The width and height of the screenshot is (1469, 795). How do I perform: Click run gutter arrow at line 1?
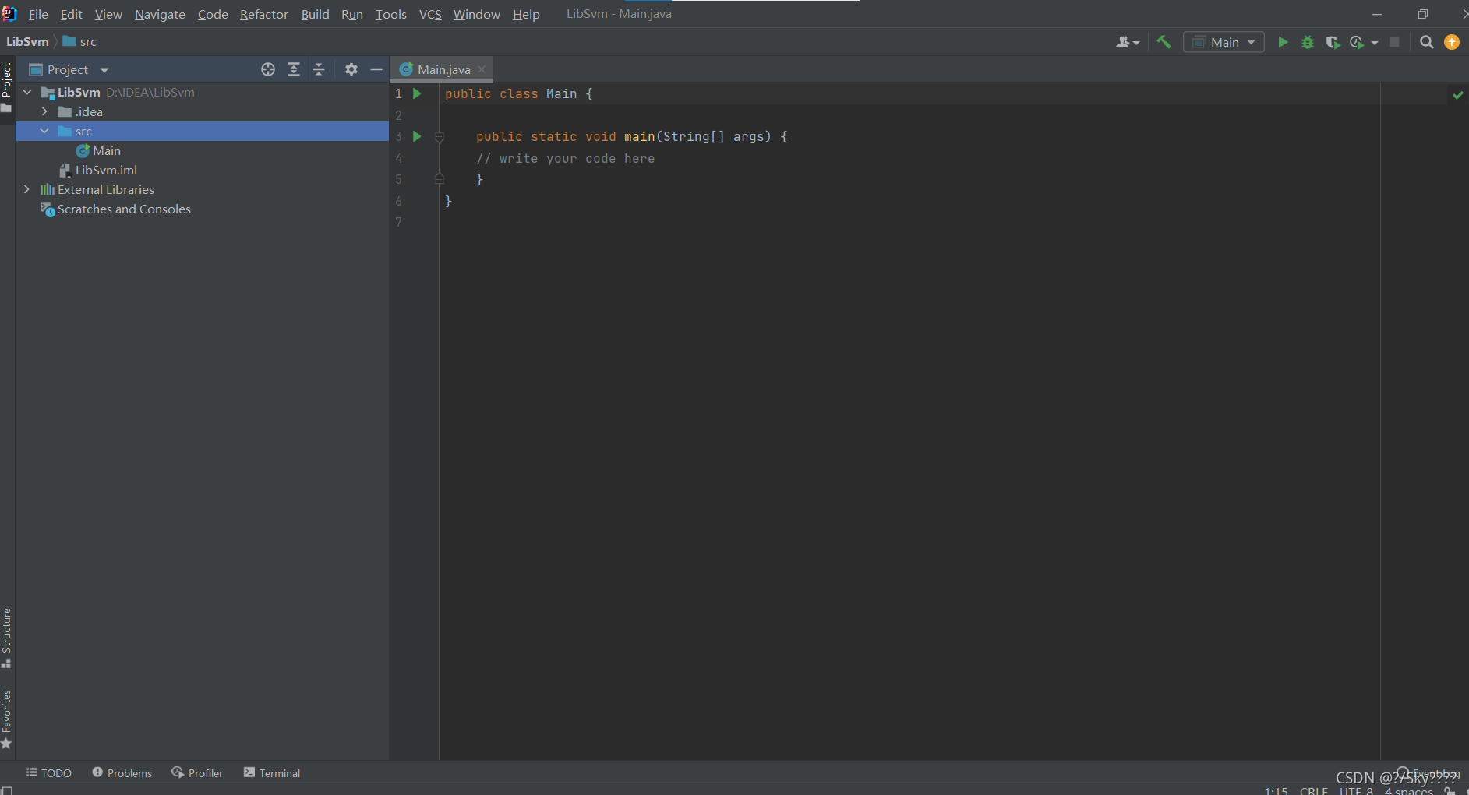(417, 93)
